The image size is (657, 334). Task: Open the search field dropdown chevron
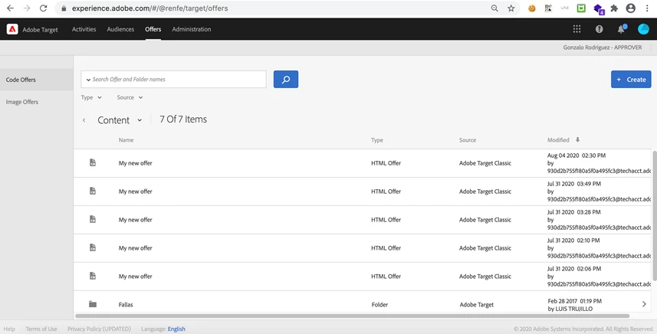tap(88, 80)
